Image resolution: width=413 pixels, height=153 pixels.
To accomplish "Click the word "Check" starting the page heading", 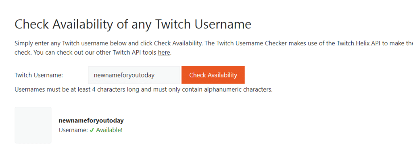I will pos(31,24).
